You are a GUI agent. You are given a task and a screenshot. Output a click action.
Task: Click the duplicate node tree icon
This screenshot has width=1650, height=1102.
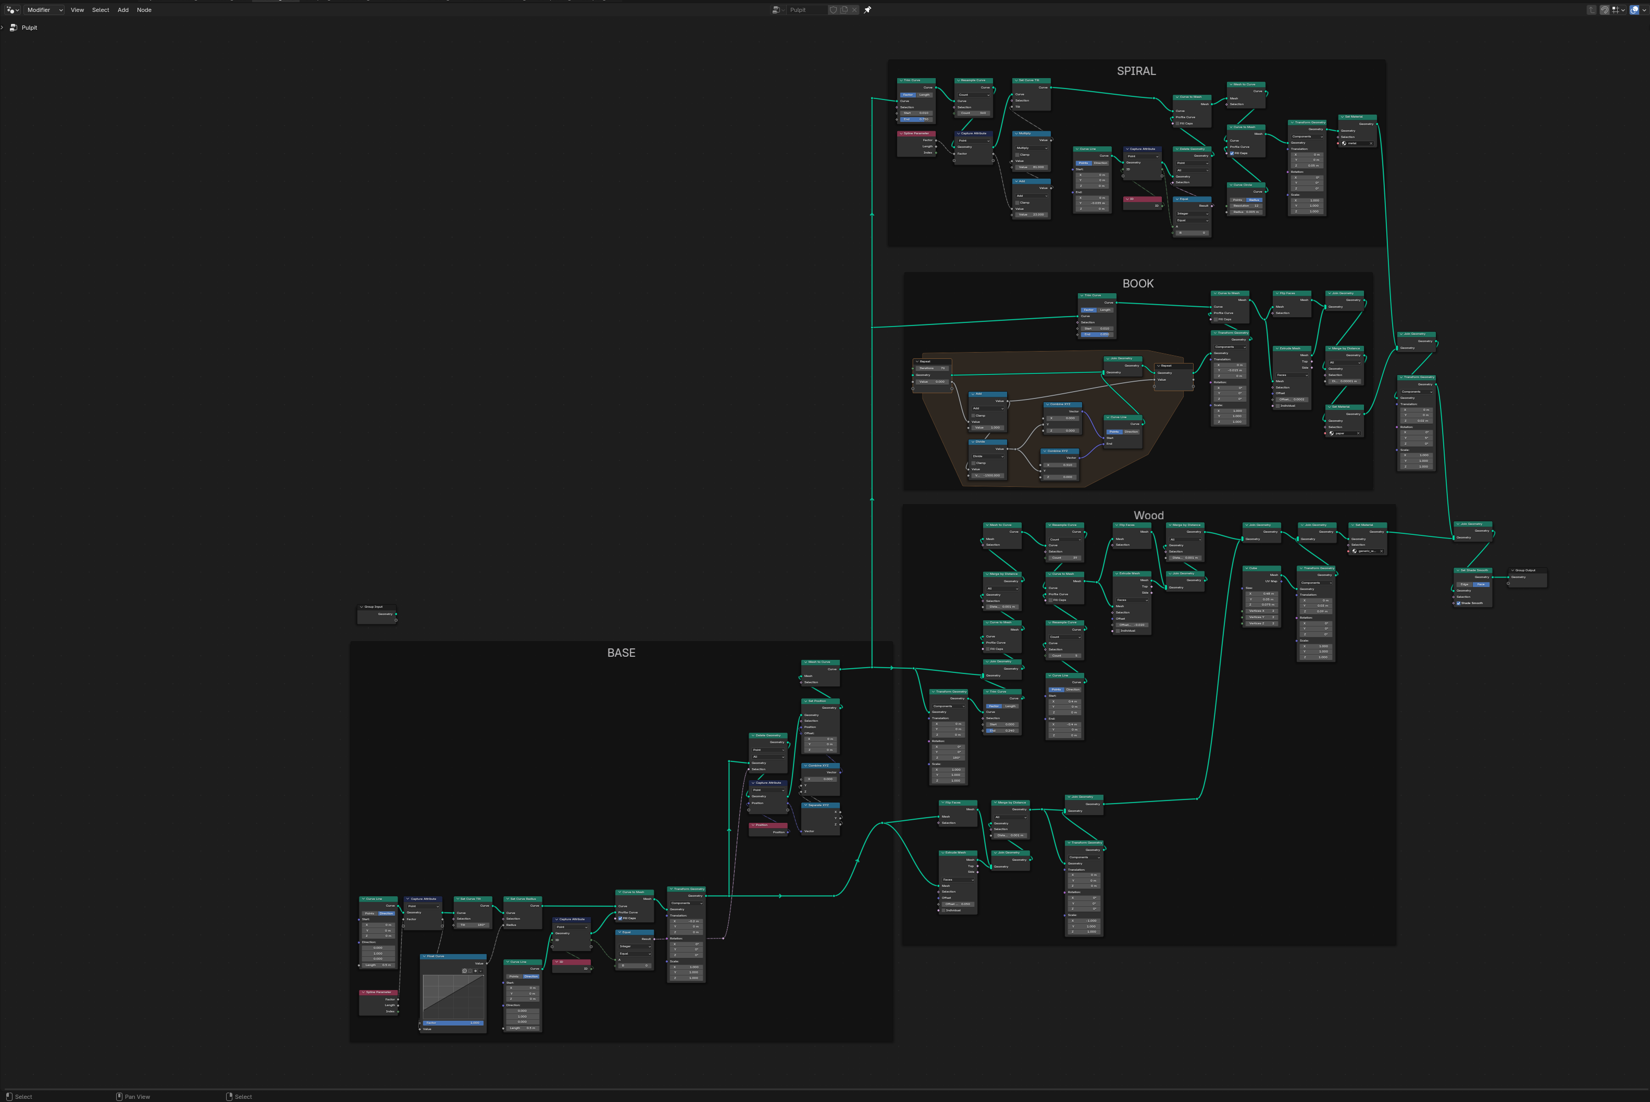[845, 10]
